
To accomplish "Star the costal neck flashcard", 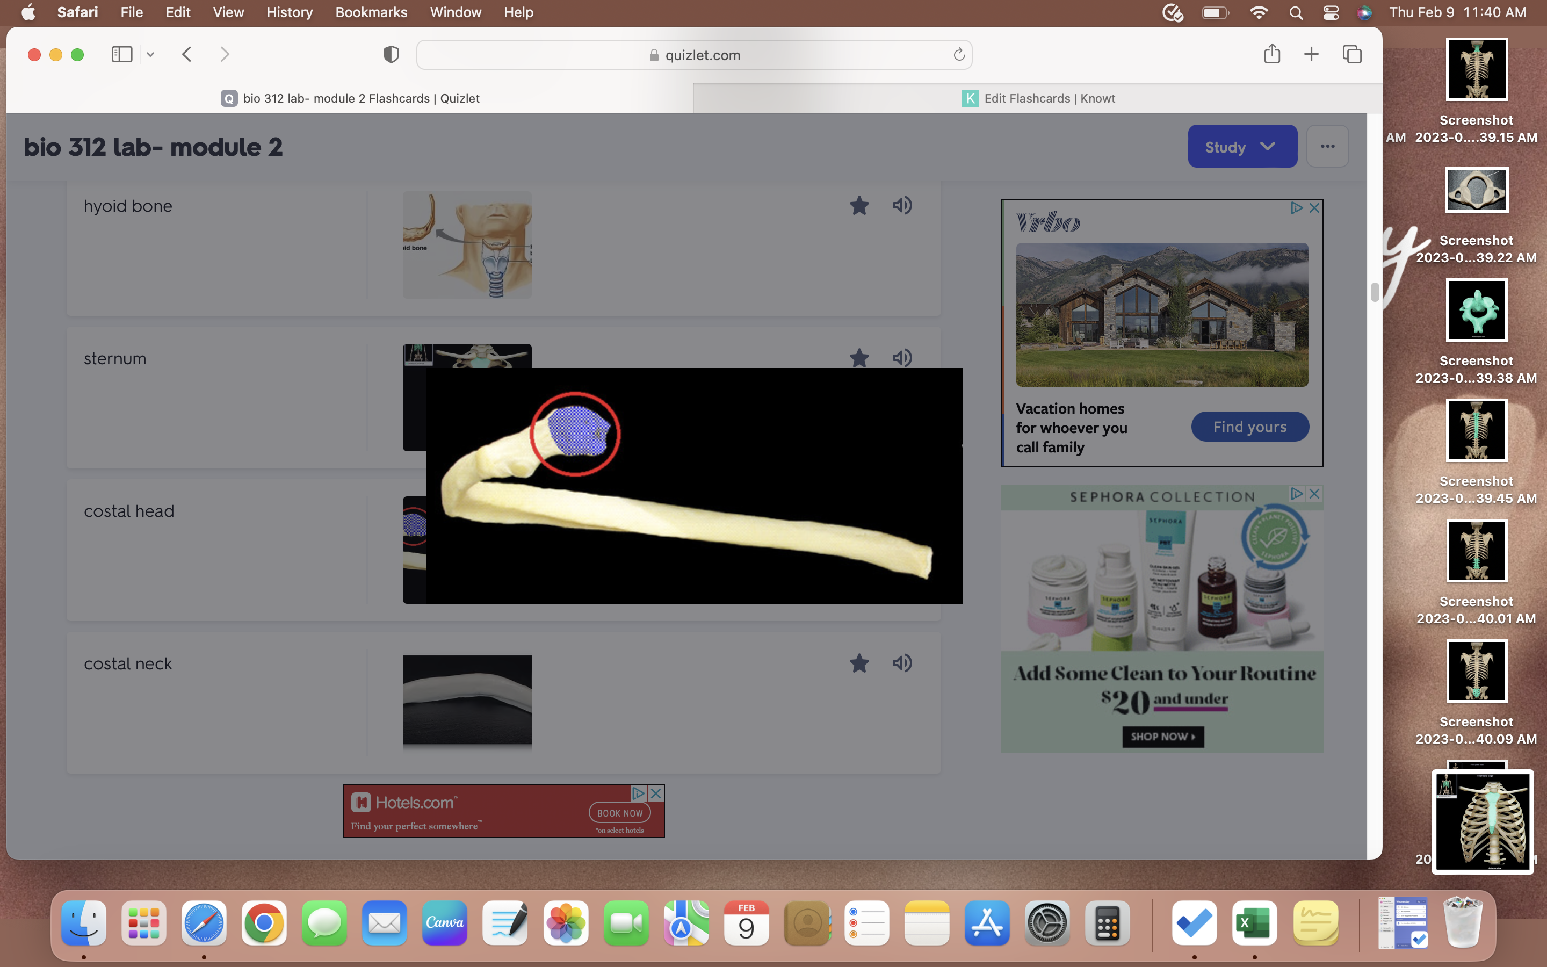I will 859,663.
